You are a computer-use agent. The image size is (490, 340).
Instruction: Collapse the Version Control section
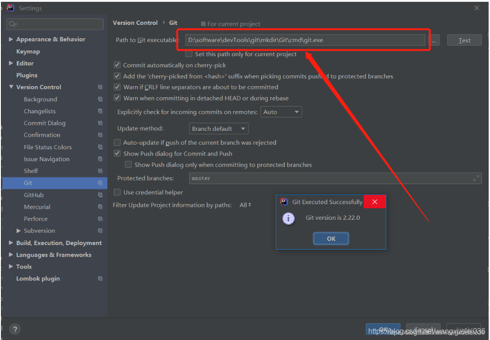click(x=11, y=87)
